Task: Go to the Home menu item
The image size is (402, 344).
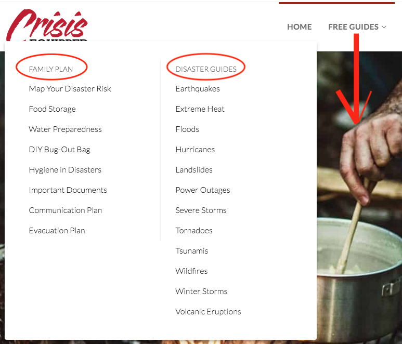Action: click(x=299, y=27)
